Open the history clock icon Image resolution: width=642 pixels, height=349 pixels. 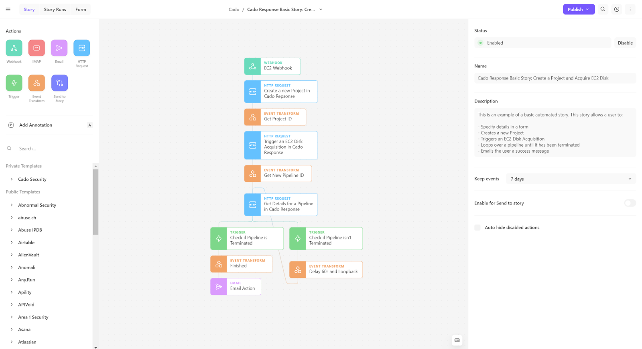point(617,9)
